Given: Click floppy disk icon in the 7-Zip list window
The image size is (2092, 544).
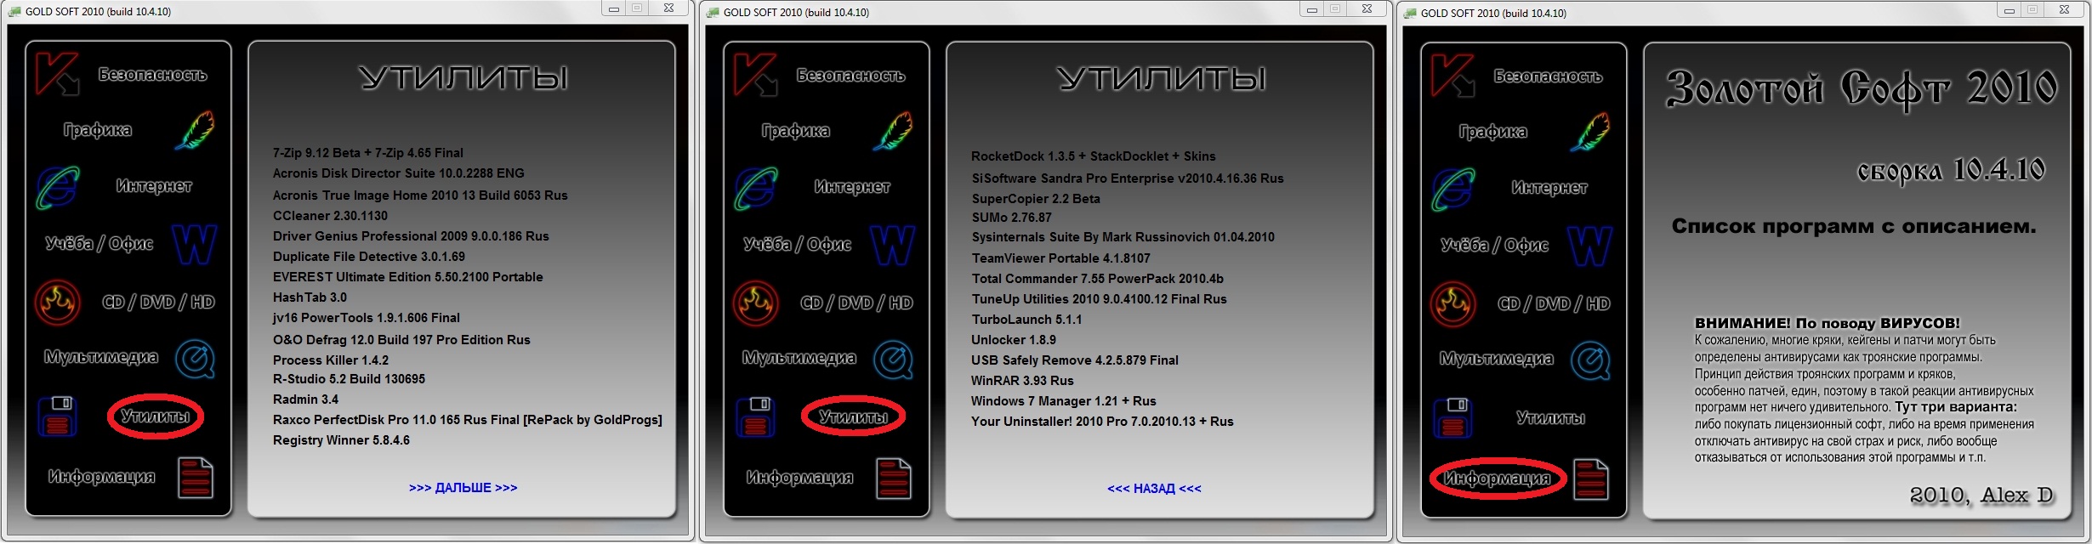Looking at the screenshot, I should (58, 416).
